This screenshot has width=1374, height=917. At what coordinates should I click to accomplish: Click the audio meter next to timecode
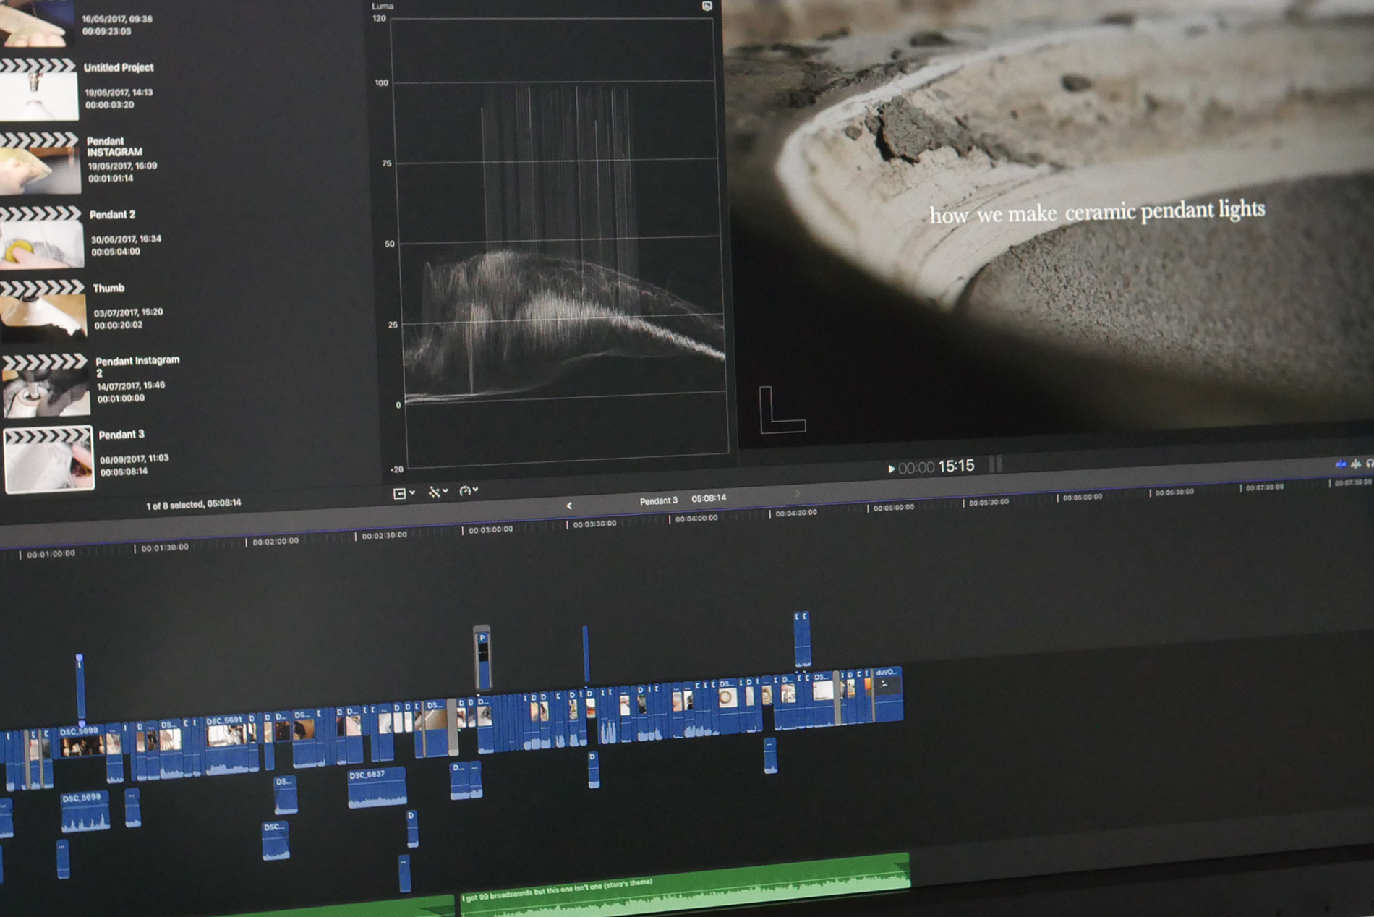pos(996,464)
